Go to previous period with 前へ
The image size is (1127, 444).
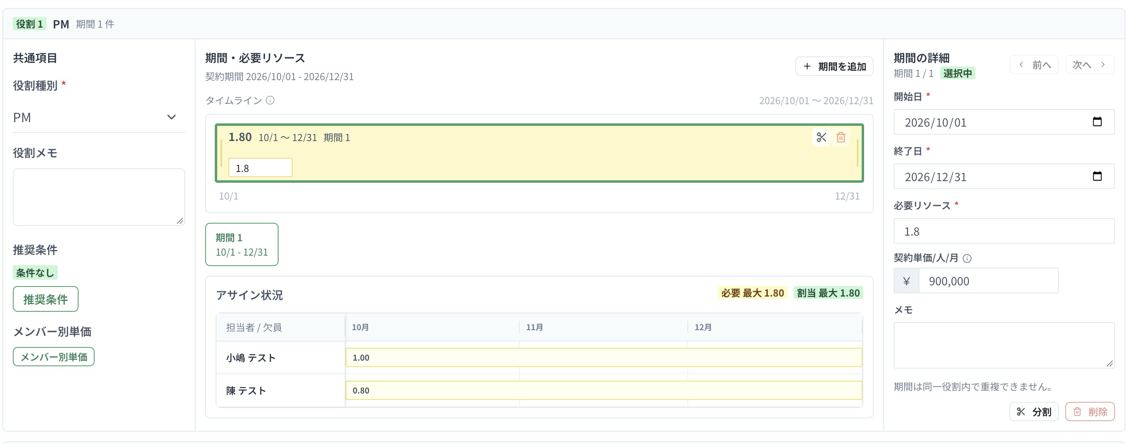[1034, 65]
